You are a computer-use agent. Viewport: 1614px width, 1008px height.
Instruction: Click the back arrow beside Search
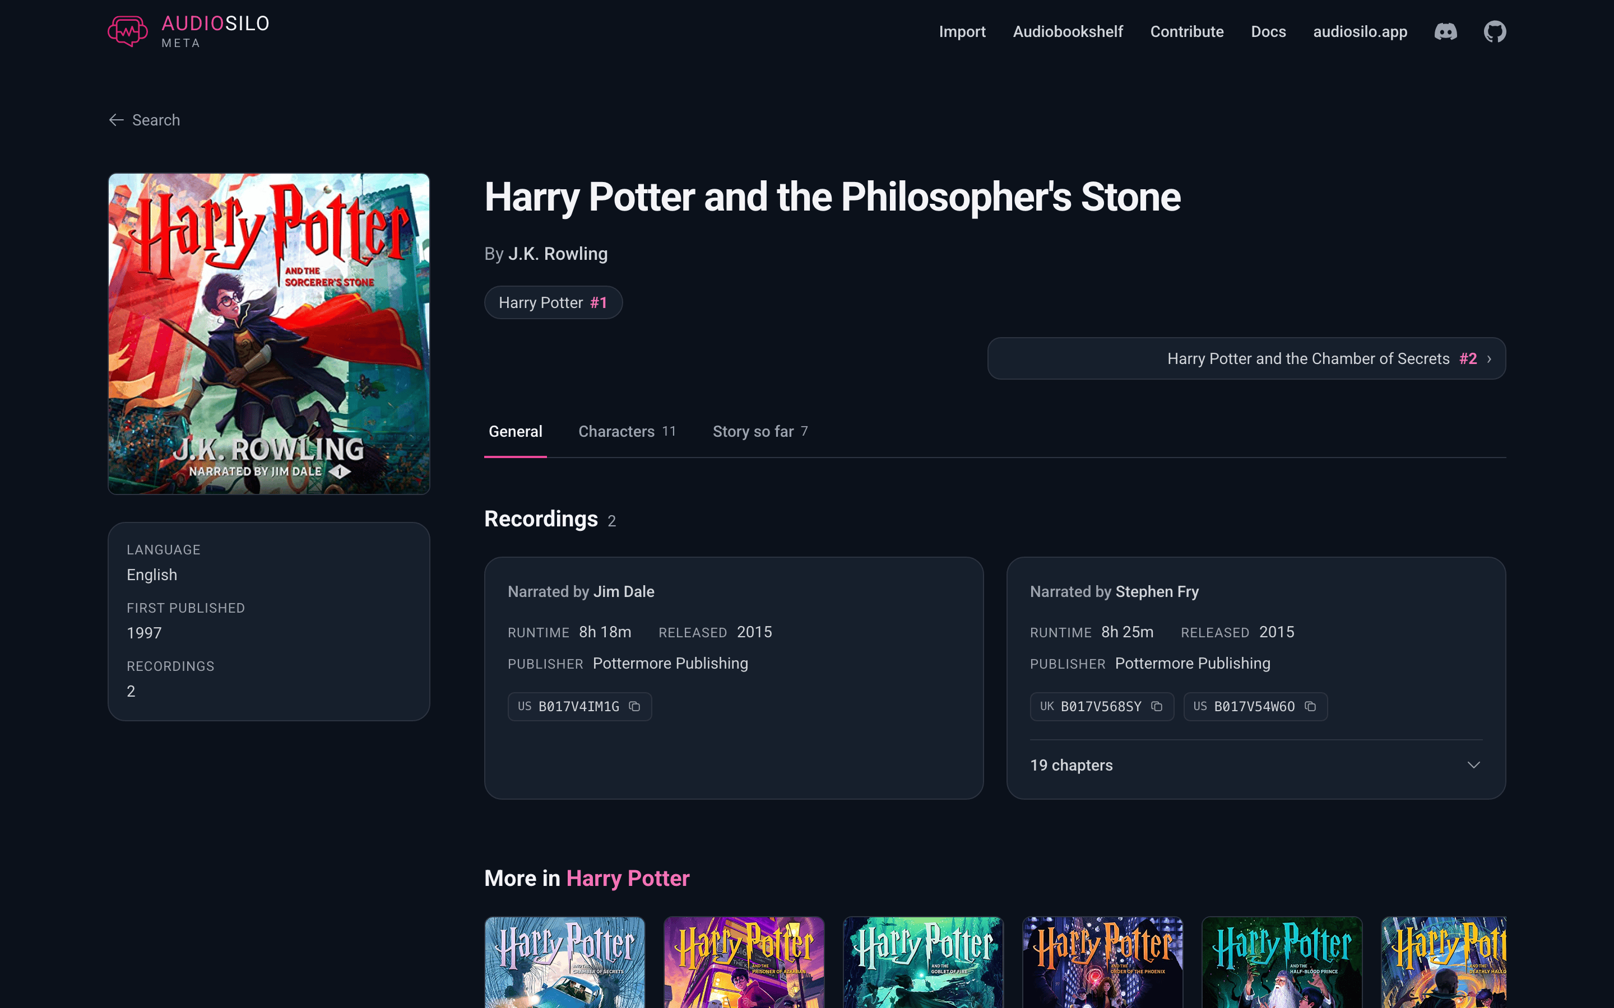pyautogui.click(x=116, y=120)
